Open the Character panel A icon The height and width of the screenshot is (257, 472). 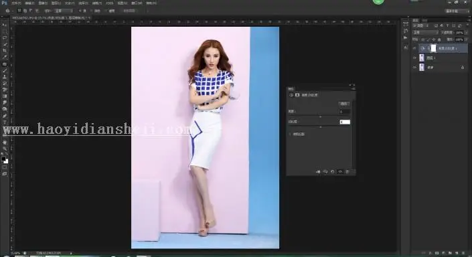coord(406,48)
